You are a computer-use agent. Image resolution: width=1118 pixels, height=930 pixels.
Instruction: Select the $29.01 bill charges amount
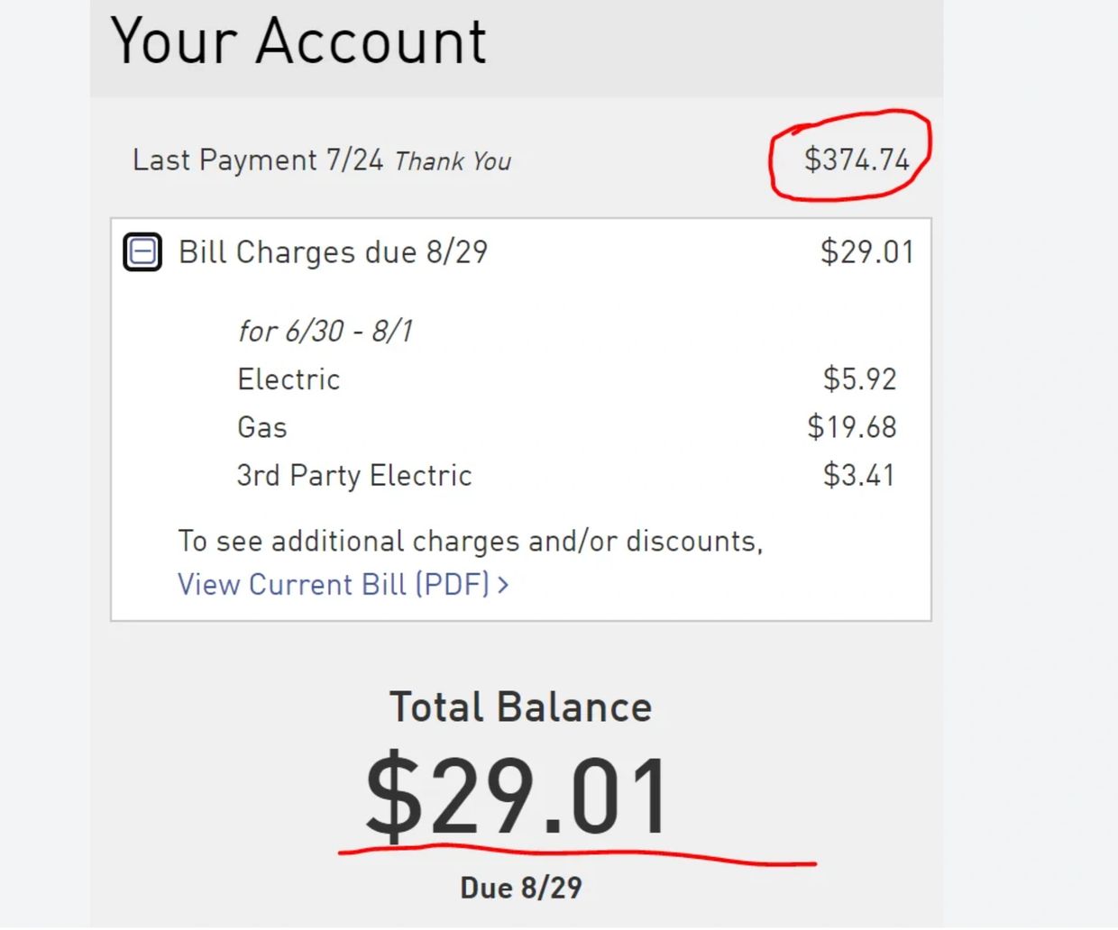[x=868, y=252]
